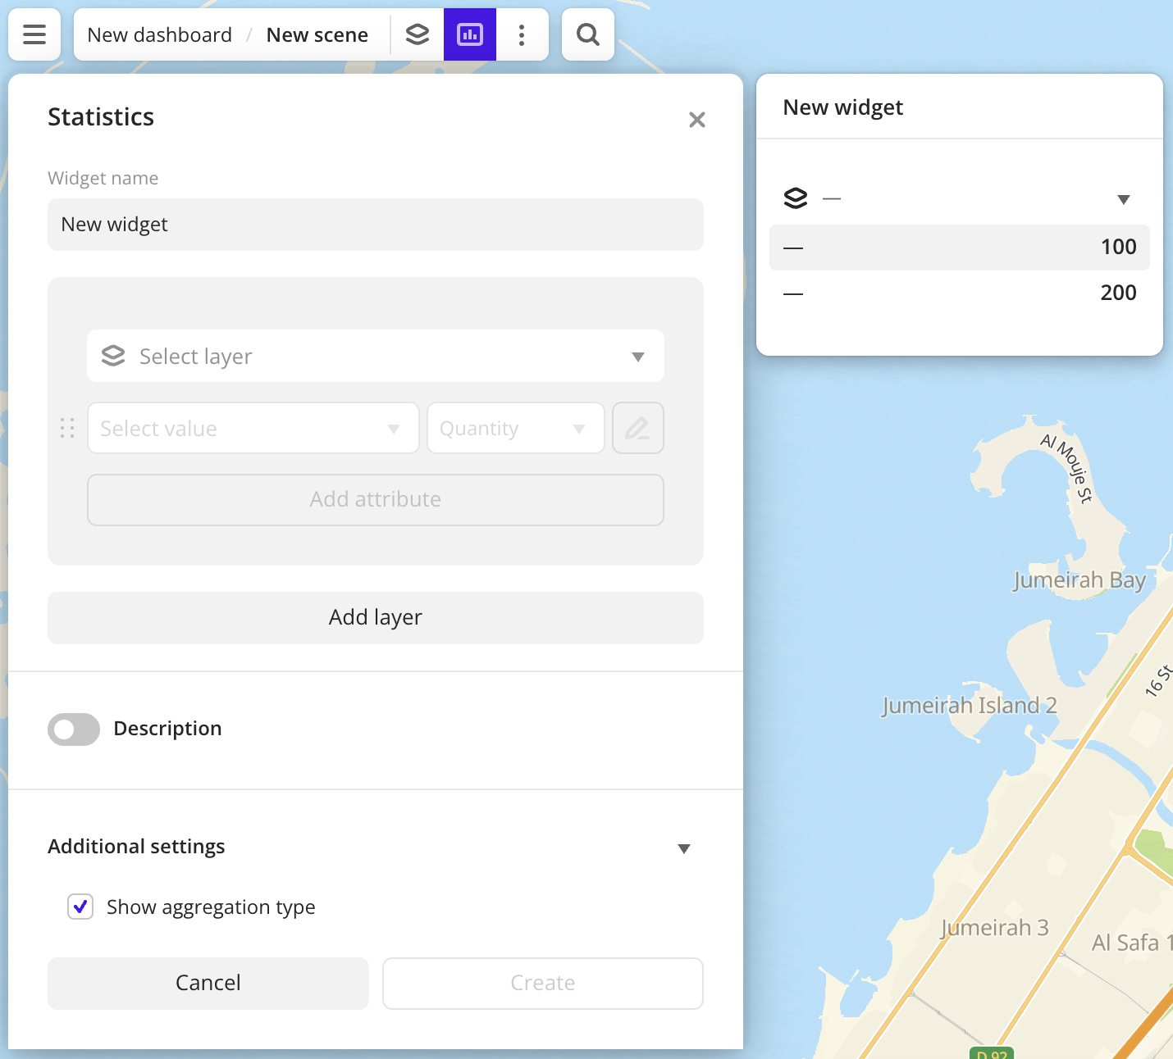The width and height of the screenshot is (1173, 1059).
Task: Click New dashboard in the breadcrumb
Action: click(x=159, y=34)
